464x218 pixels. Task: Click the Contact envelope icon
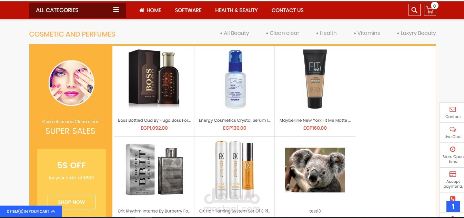pyautogui.click(x=453, y=109)
